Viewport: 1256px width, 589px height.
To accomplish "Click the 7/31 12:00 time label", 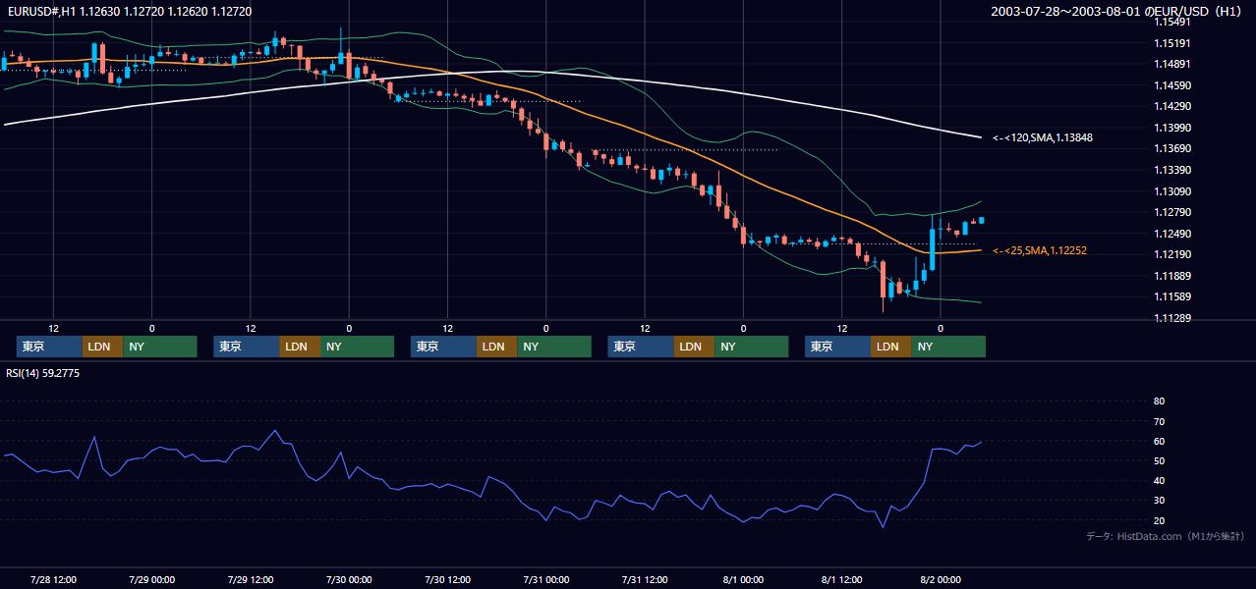I will (x=645, y=579).
